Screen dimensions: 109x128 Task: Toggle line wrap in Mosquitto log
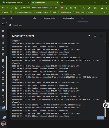tap(95, 36)
